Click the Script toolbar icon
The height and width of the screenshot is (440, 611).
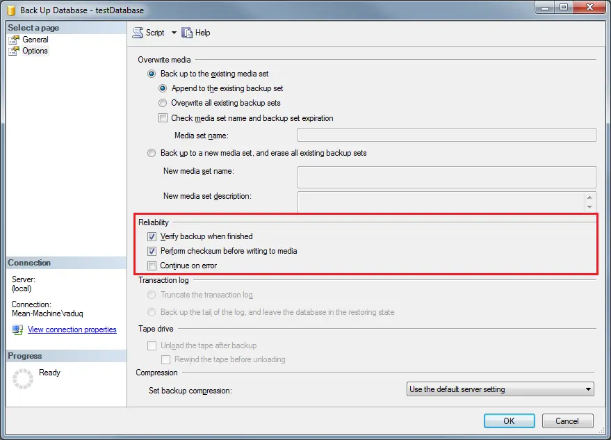coord(138,33)
